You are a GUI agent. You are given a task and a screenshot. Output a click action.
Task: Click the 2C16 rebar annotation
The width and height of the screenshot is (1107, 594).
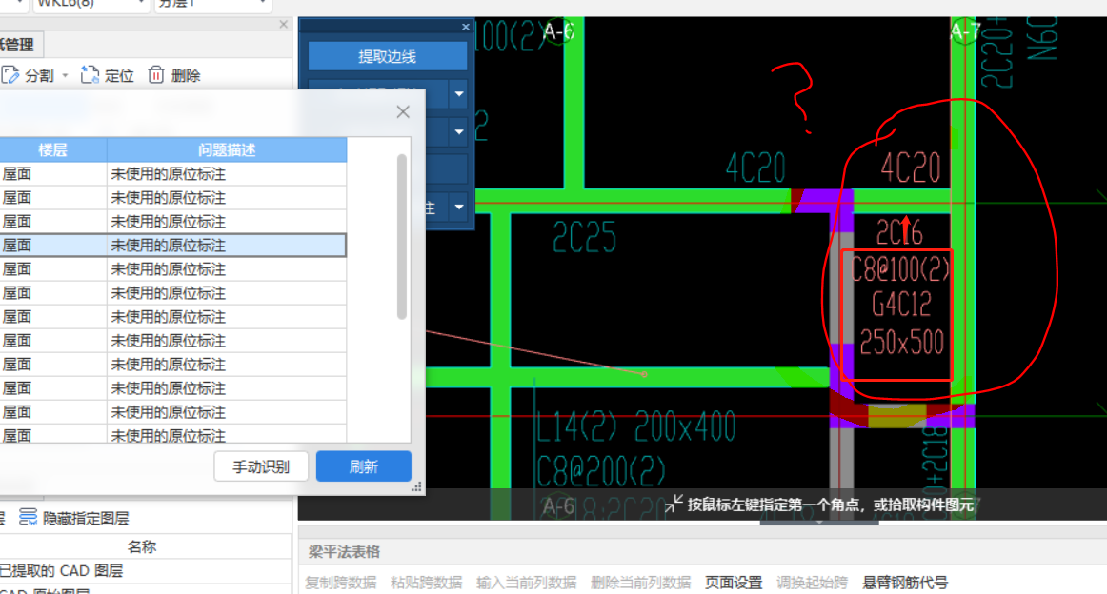coord(899,232)
